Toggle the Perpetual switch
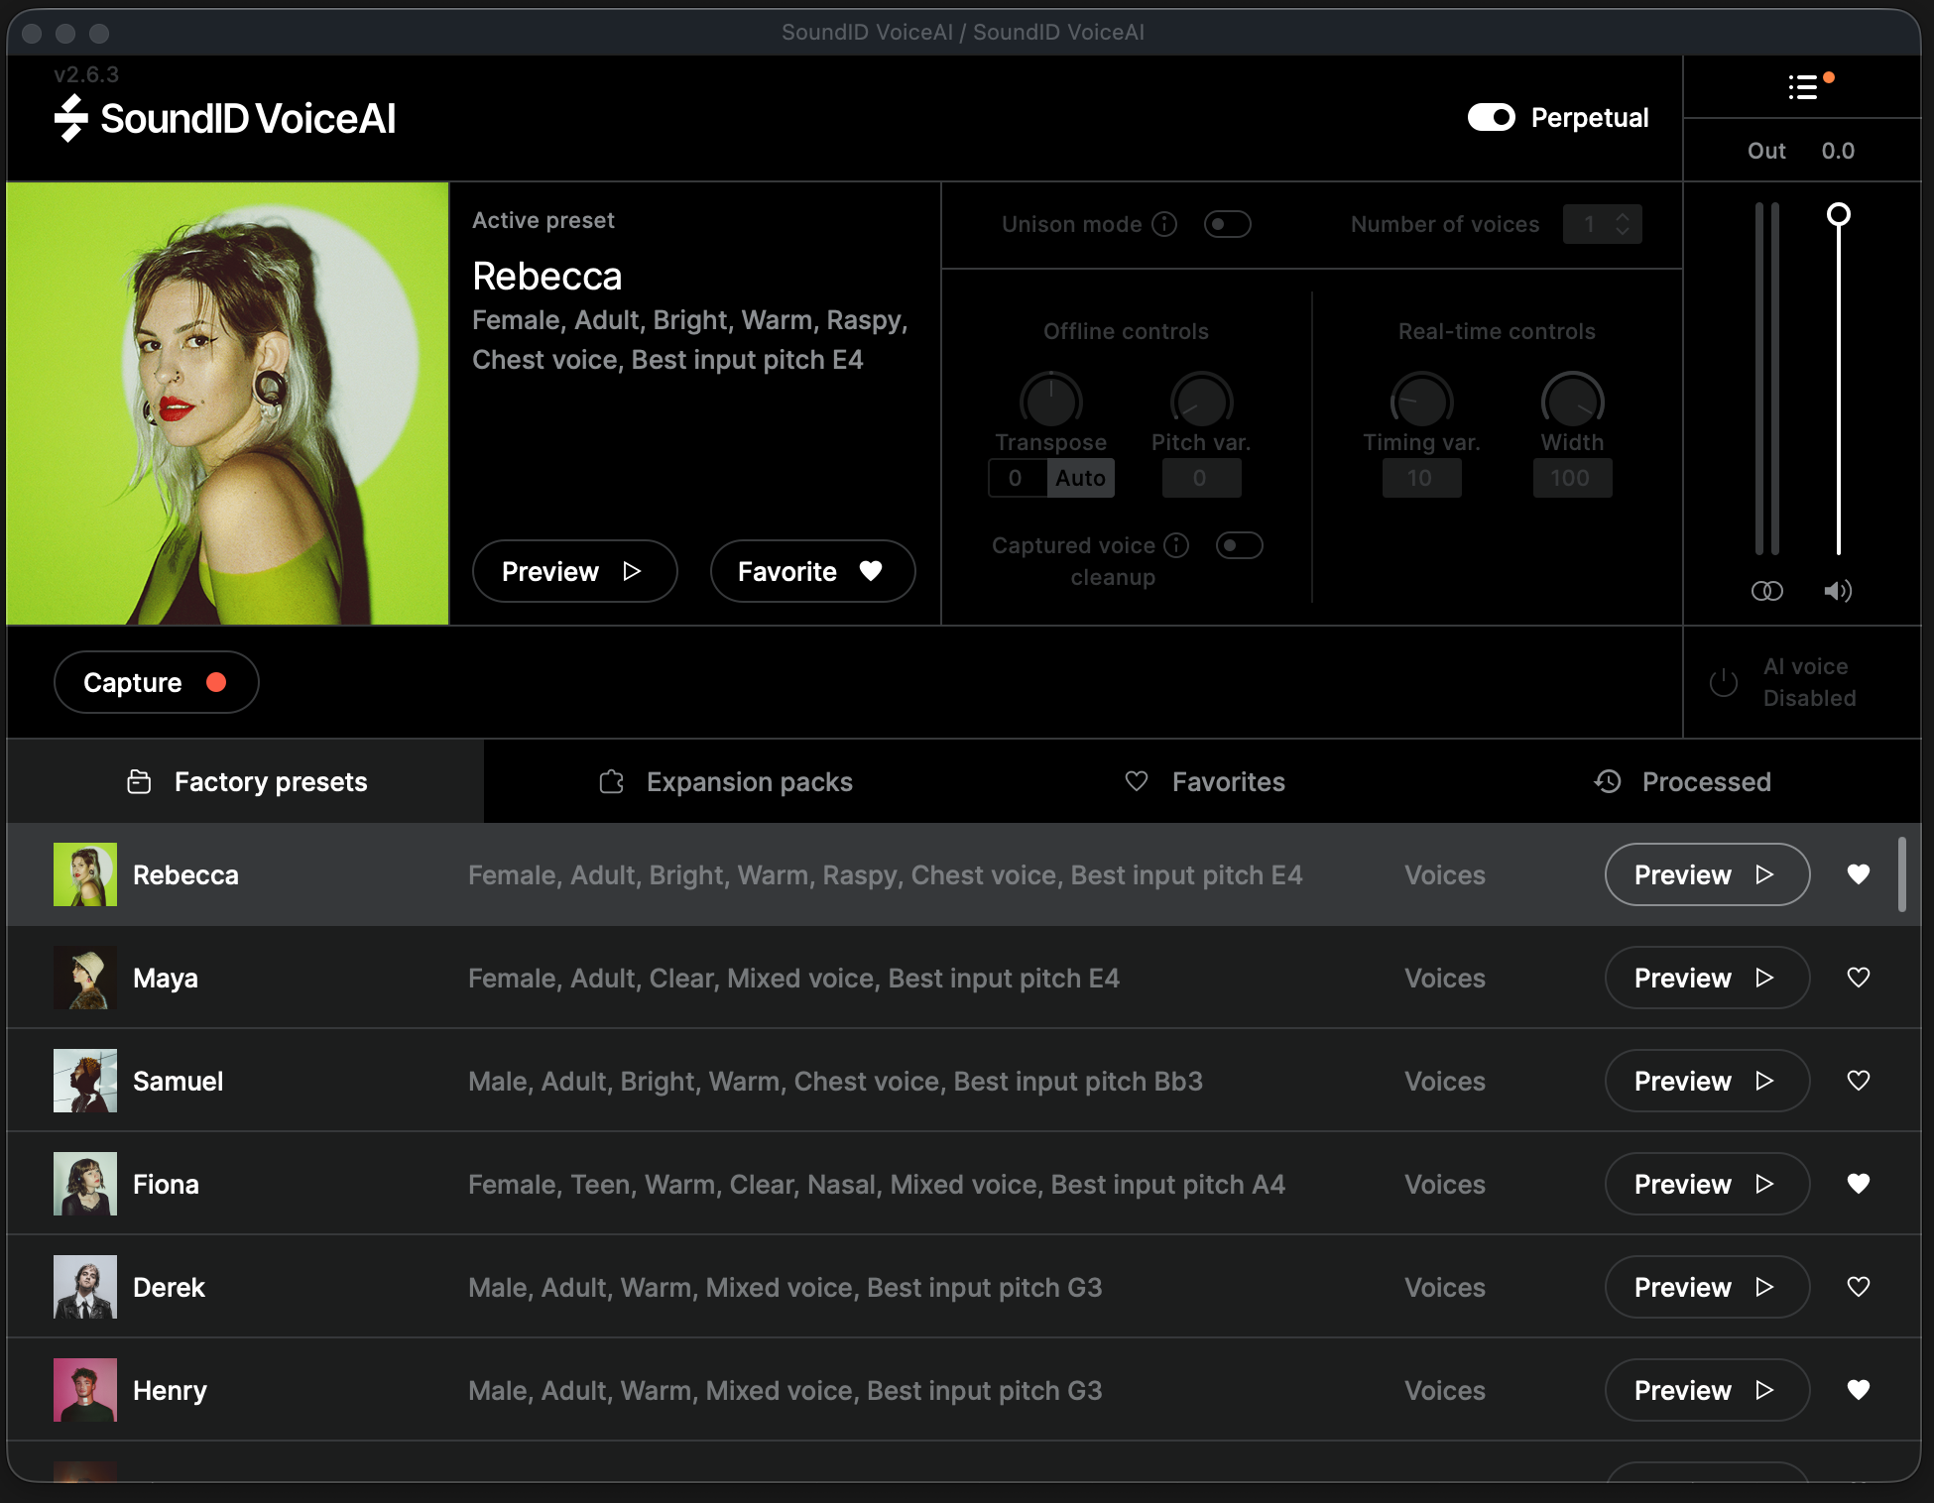 tap(1492, 117)
